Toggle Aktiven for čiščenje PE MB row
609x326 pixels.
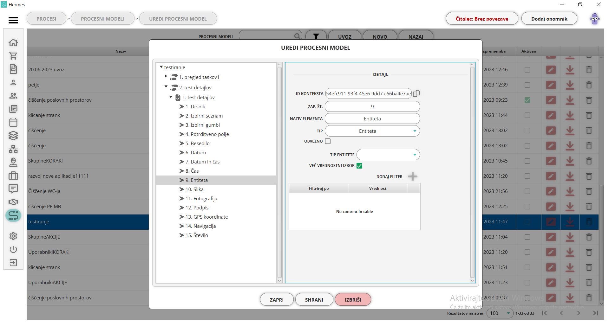coord(527,207)
